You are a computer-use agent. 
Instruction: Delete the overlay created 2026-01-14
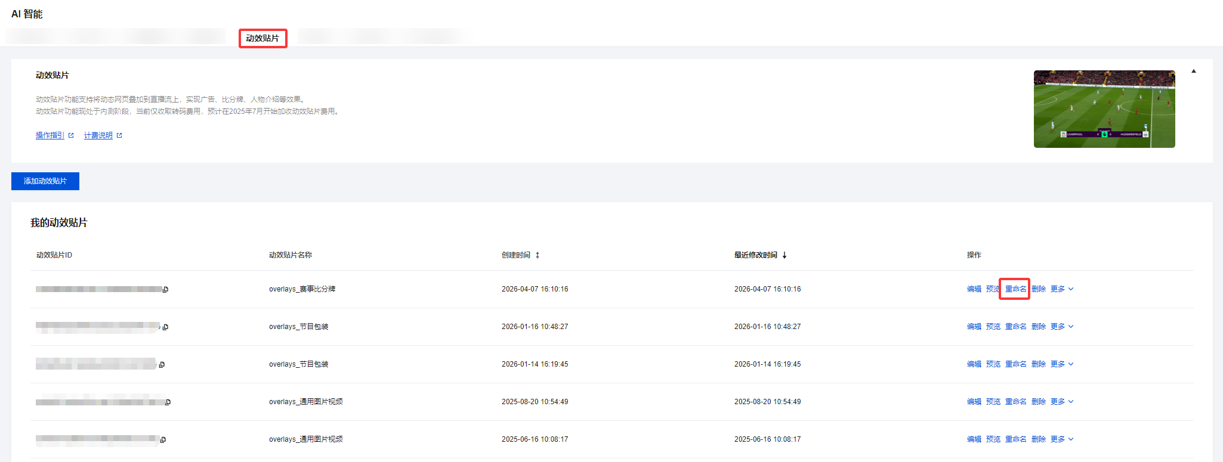coord(1039,364)
